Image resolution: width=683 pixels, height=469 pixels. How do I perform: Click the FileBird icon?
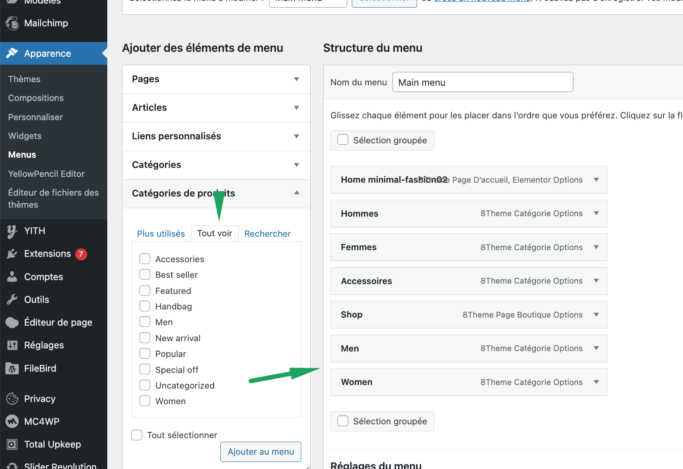click(12, 368)
